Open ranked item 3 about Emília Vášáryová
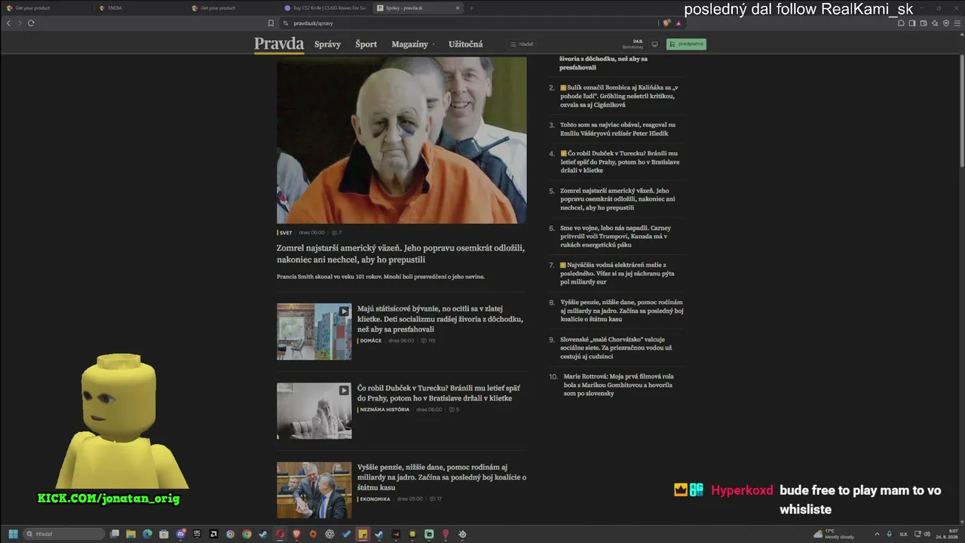 coord(617,129)
